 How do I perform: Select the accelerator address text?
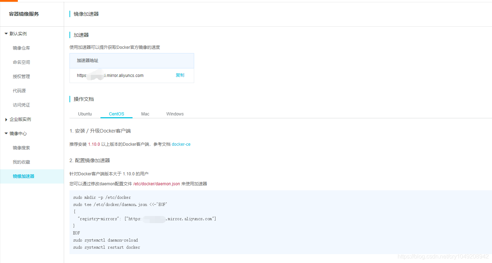(x=110, y=75)
